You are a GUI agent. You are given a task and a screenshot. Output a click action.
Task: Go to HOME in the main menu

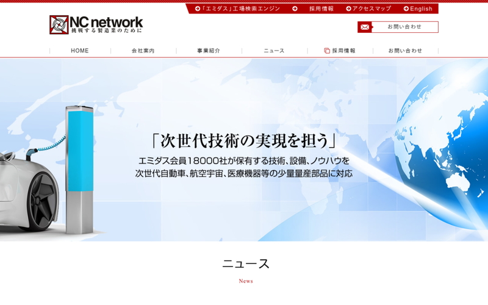[x=80, y=51]
